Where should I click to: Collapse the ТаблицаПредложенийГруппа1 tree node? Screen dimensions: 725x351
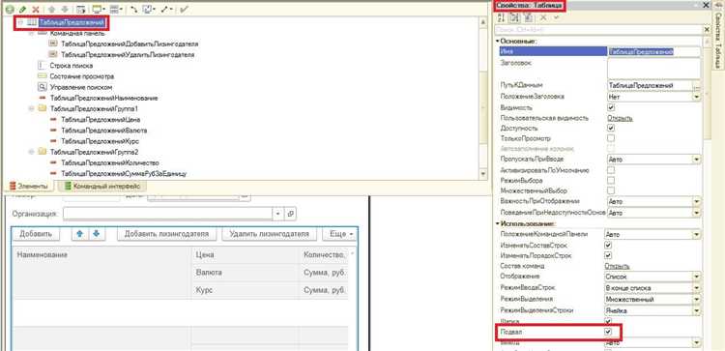pos(31,108)
